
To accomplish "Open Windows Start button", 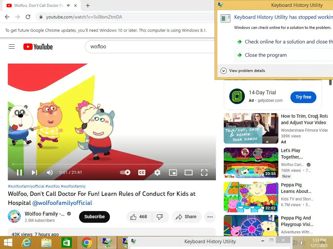I will (x=8, y=243).
